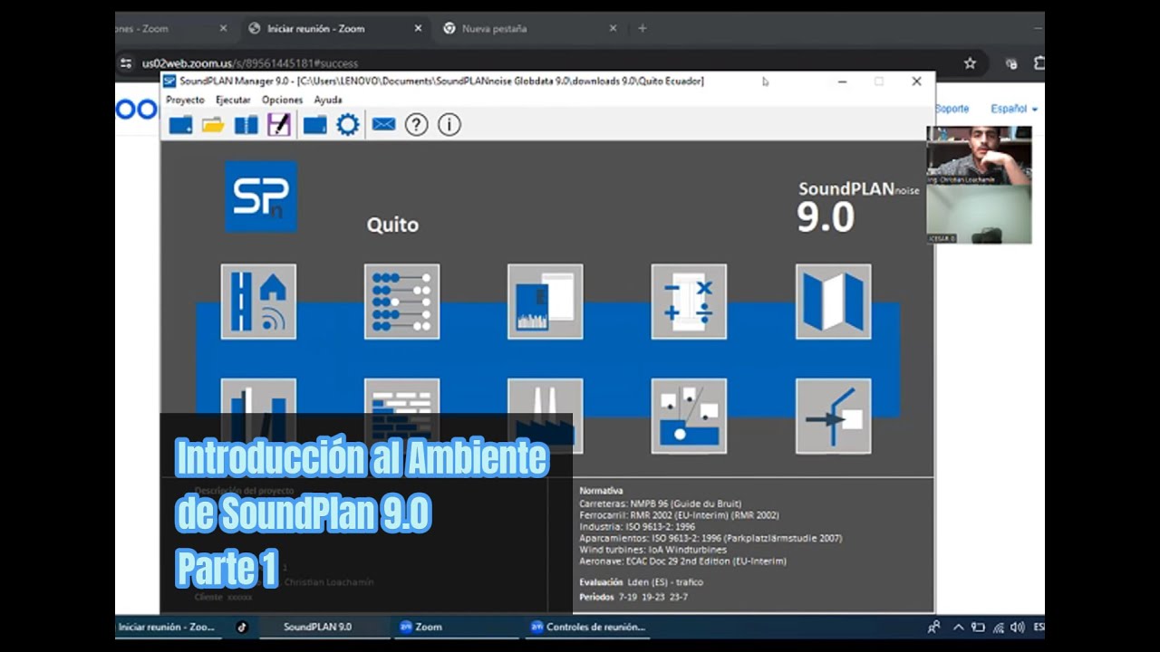Click the blue zipped-book toolbar icon

click(x=246, y=125)
